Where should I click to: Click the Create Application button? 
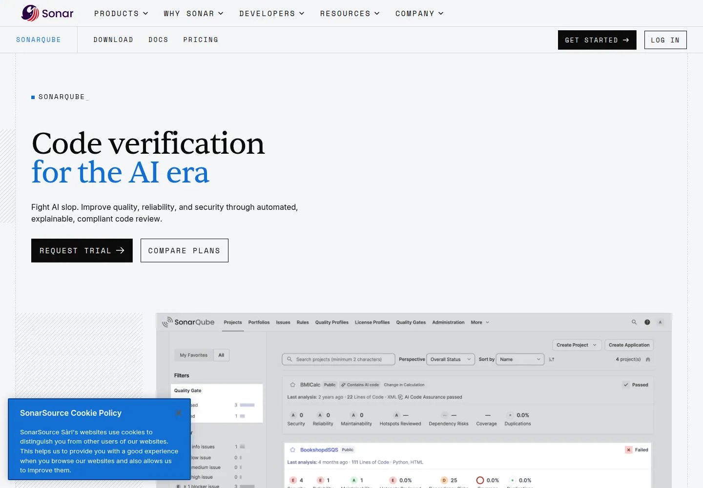tap(629, 345)
